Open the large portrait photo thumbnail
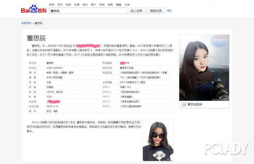This screenshot has height=164, width=254. (204, 67)
